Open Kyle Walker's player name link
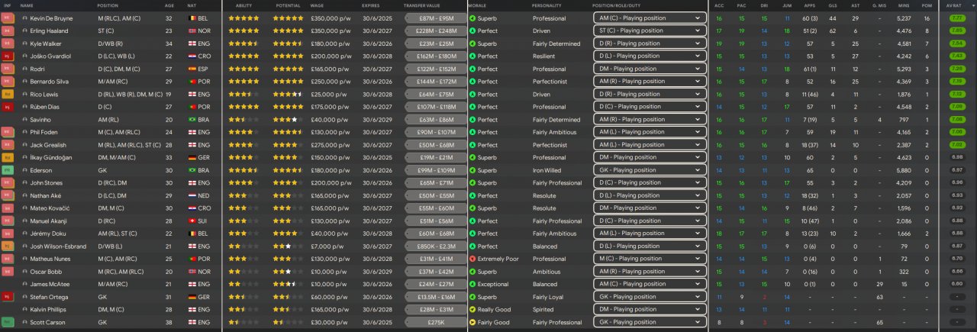 [47, 44]
